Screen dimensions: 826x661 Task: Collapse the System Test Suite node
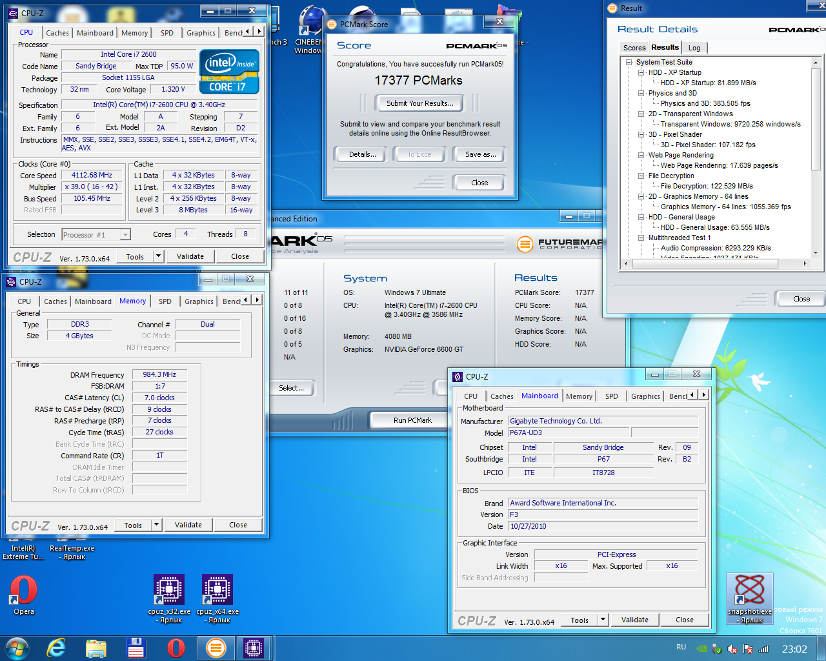pyautogui.click(x=629, y=62)
